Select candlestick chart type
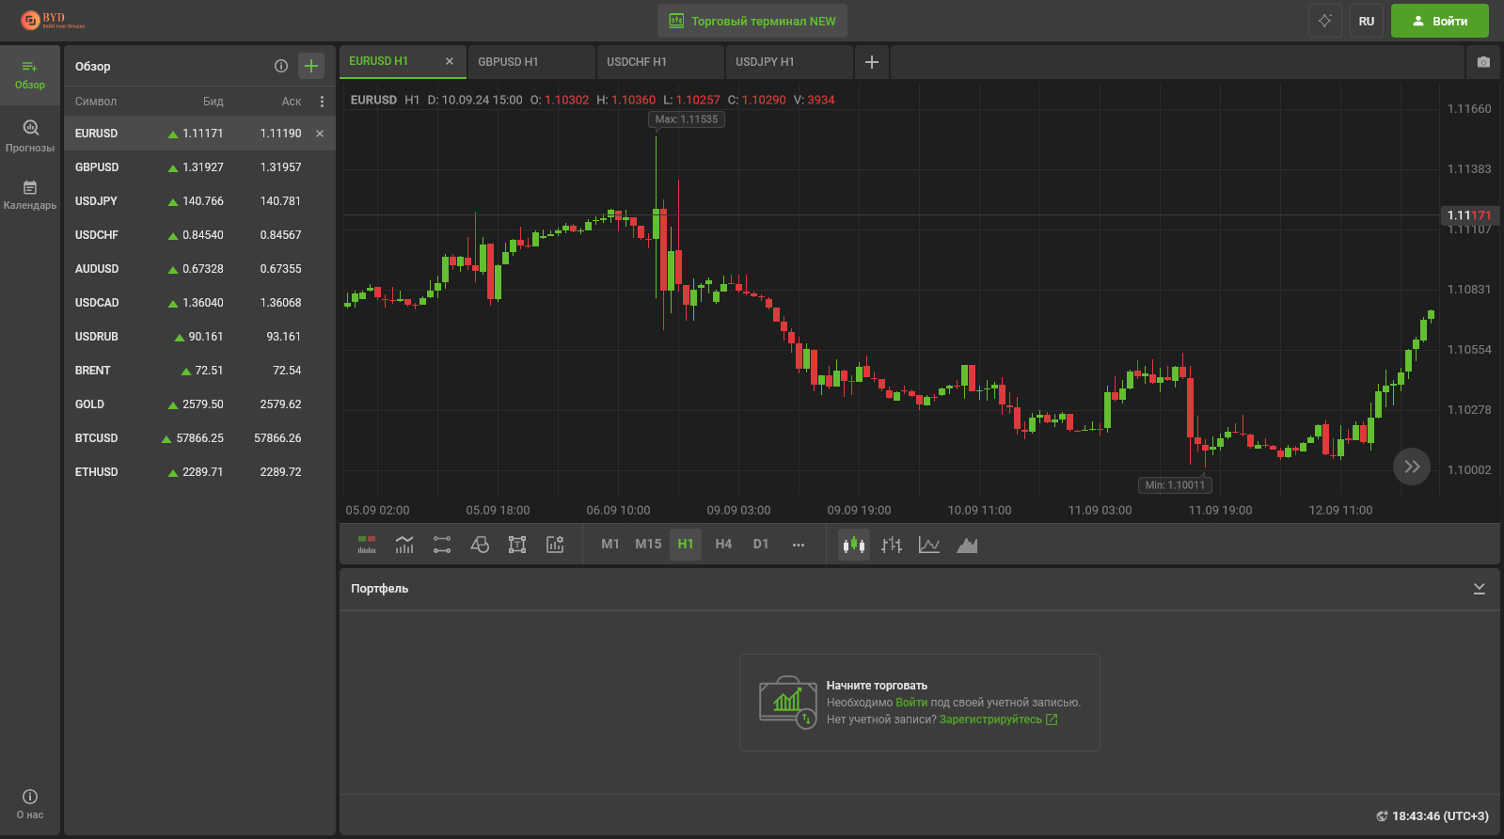This screenshot has height=839, width=1504. click(854, 545)
